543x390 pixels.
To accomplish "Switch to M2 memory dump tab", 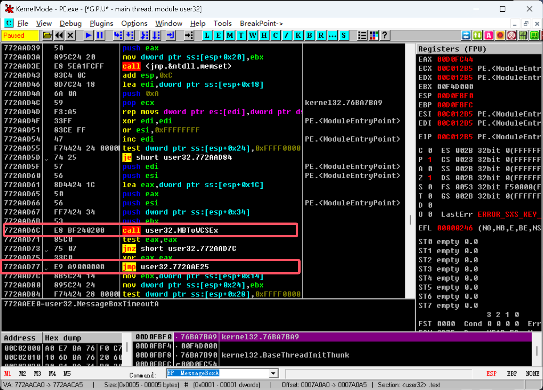I will [22, 374].
